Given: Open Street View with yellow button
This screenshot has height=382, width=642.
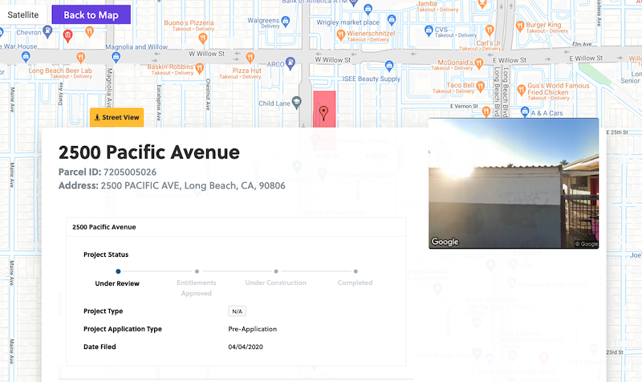Looking at the screenshot, I should click(x=116, y=117).
